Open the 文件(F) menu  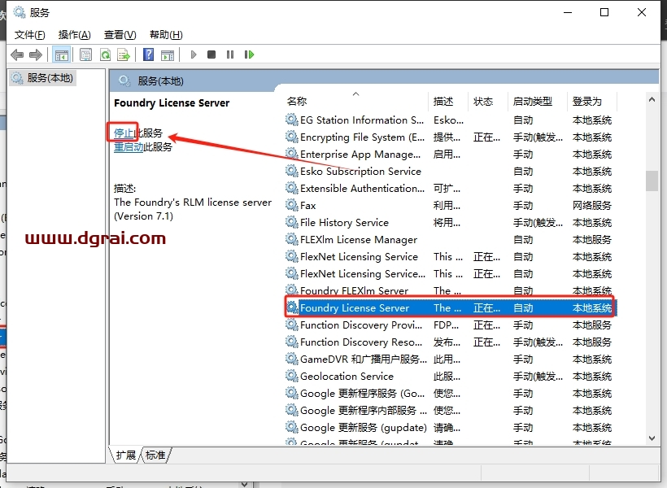click(x=30, y=35)
